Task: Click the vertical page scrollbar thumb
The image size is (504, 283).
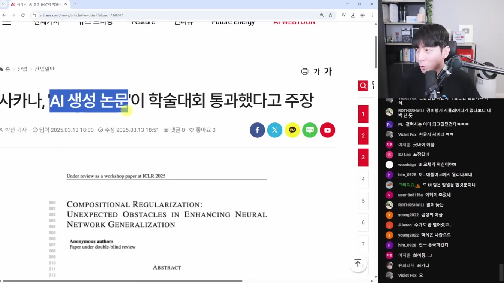Action: (x=376, y=52)
